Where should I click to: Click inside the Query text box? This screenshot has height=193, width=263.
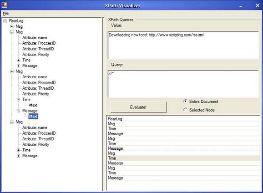[x=183, y=84]
